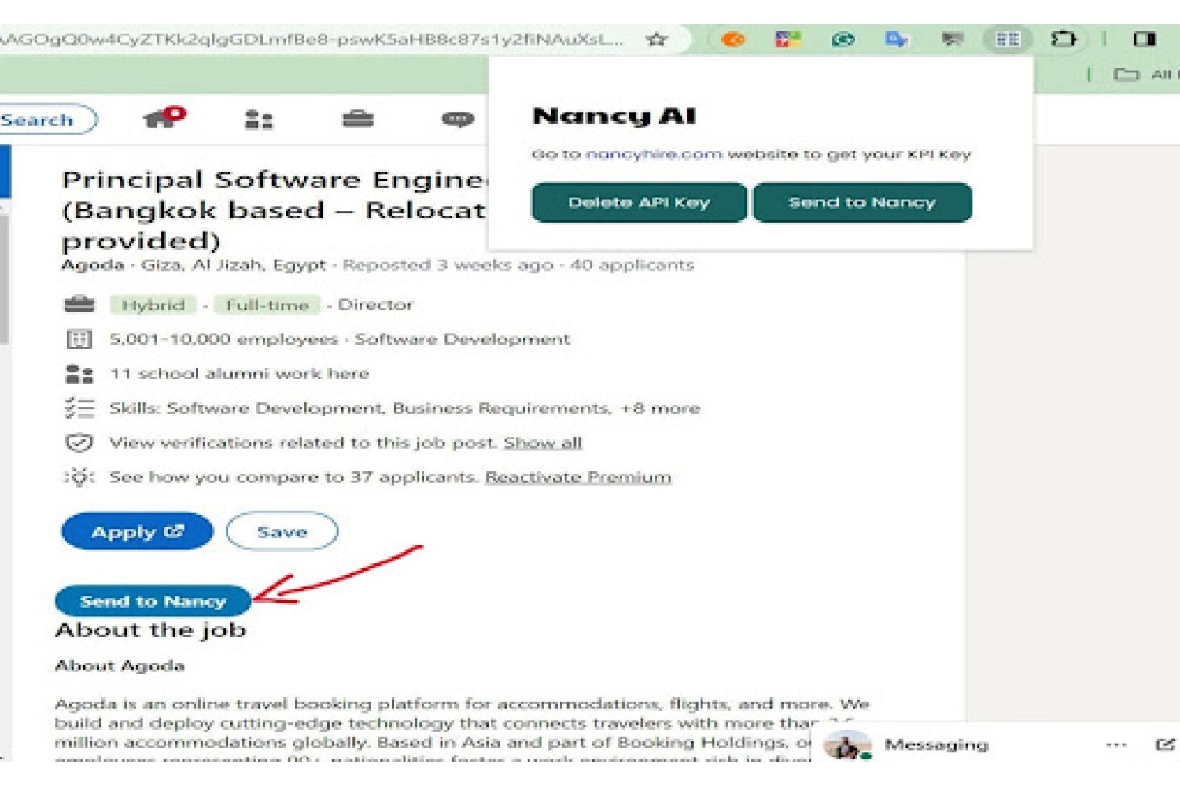Open the Jobs briefcase icon
1180x787 pixels.
pyautogui.click(x=358, y=119)
